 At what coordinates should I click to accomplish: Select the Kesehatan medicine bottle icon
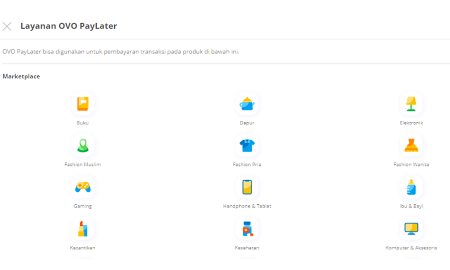click(247, 229)
